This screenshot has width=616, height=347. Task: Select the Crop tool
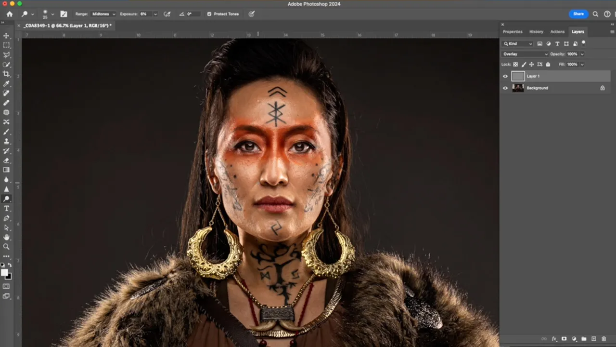pos(6,74)
